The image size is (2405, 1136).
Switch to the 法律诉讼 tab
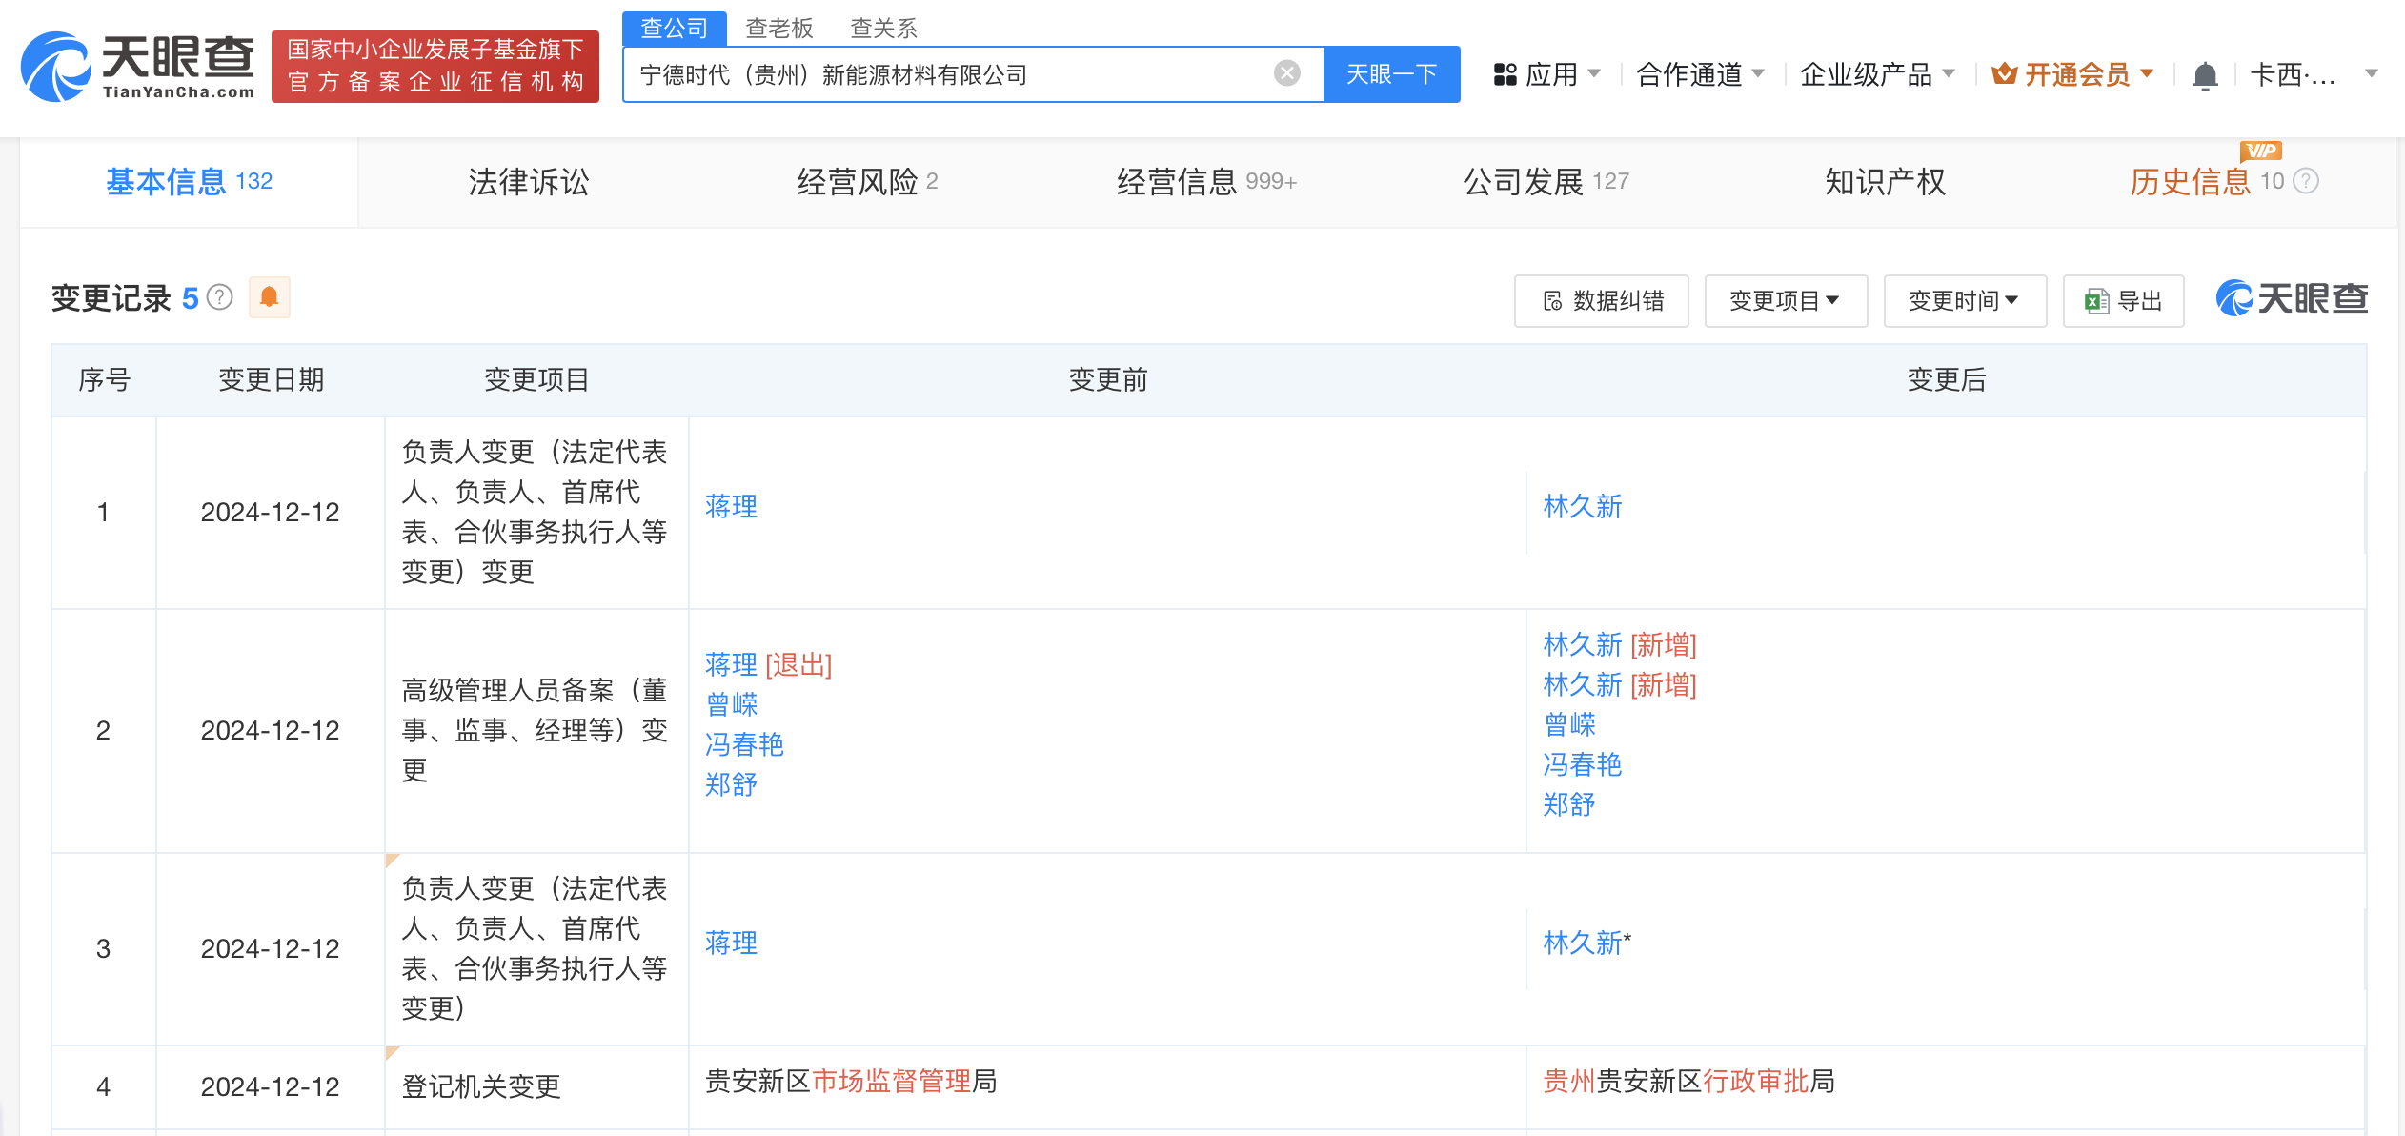pos(529,181)
